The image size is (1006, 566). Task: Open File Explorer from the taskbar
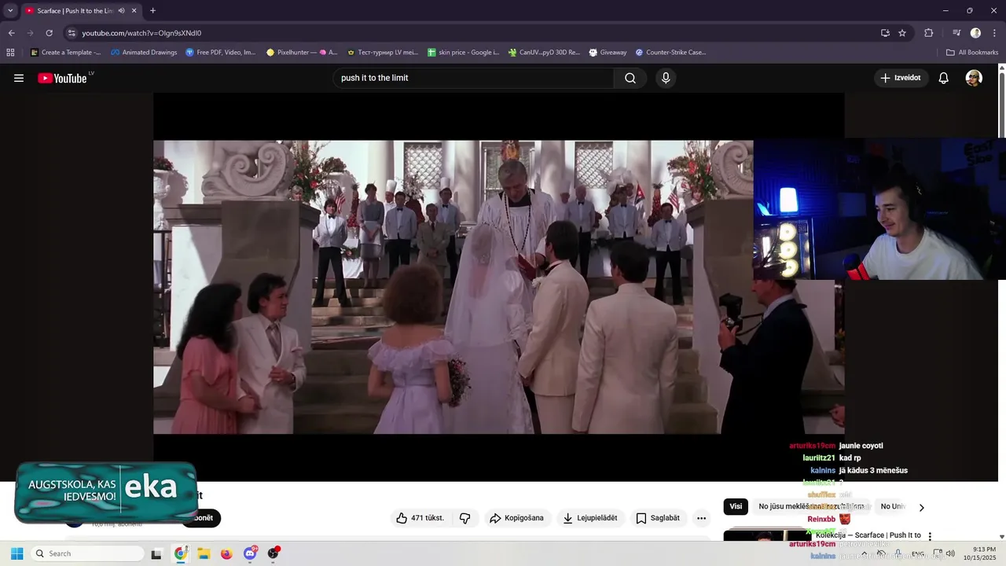204,553
